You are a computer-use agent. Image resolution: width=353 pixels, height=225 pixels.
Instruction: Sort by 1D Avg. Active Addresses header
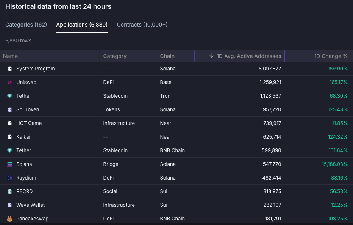click(x=239, y=56)
